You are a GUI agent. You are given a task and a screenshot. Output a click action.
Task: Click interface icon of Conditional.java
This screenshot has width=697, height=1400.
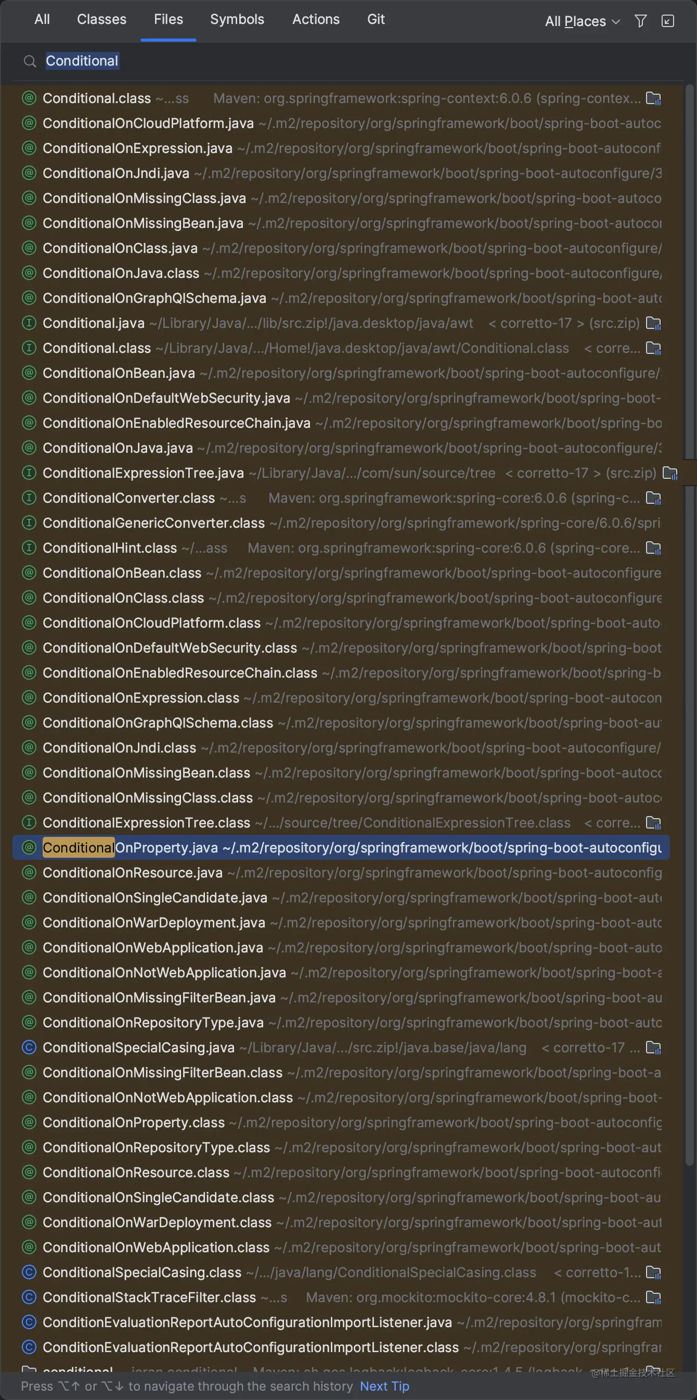[x=29, y=323]
